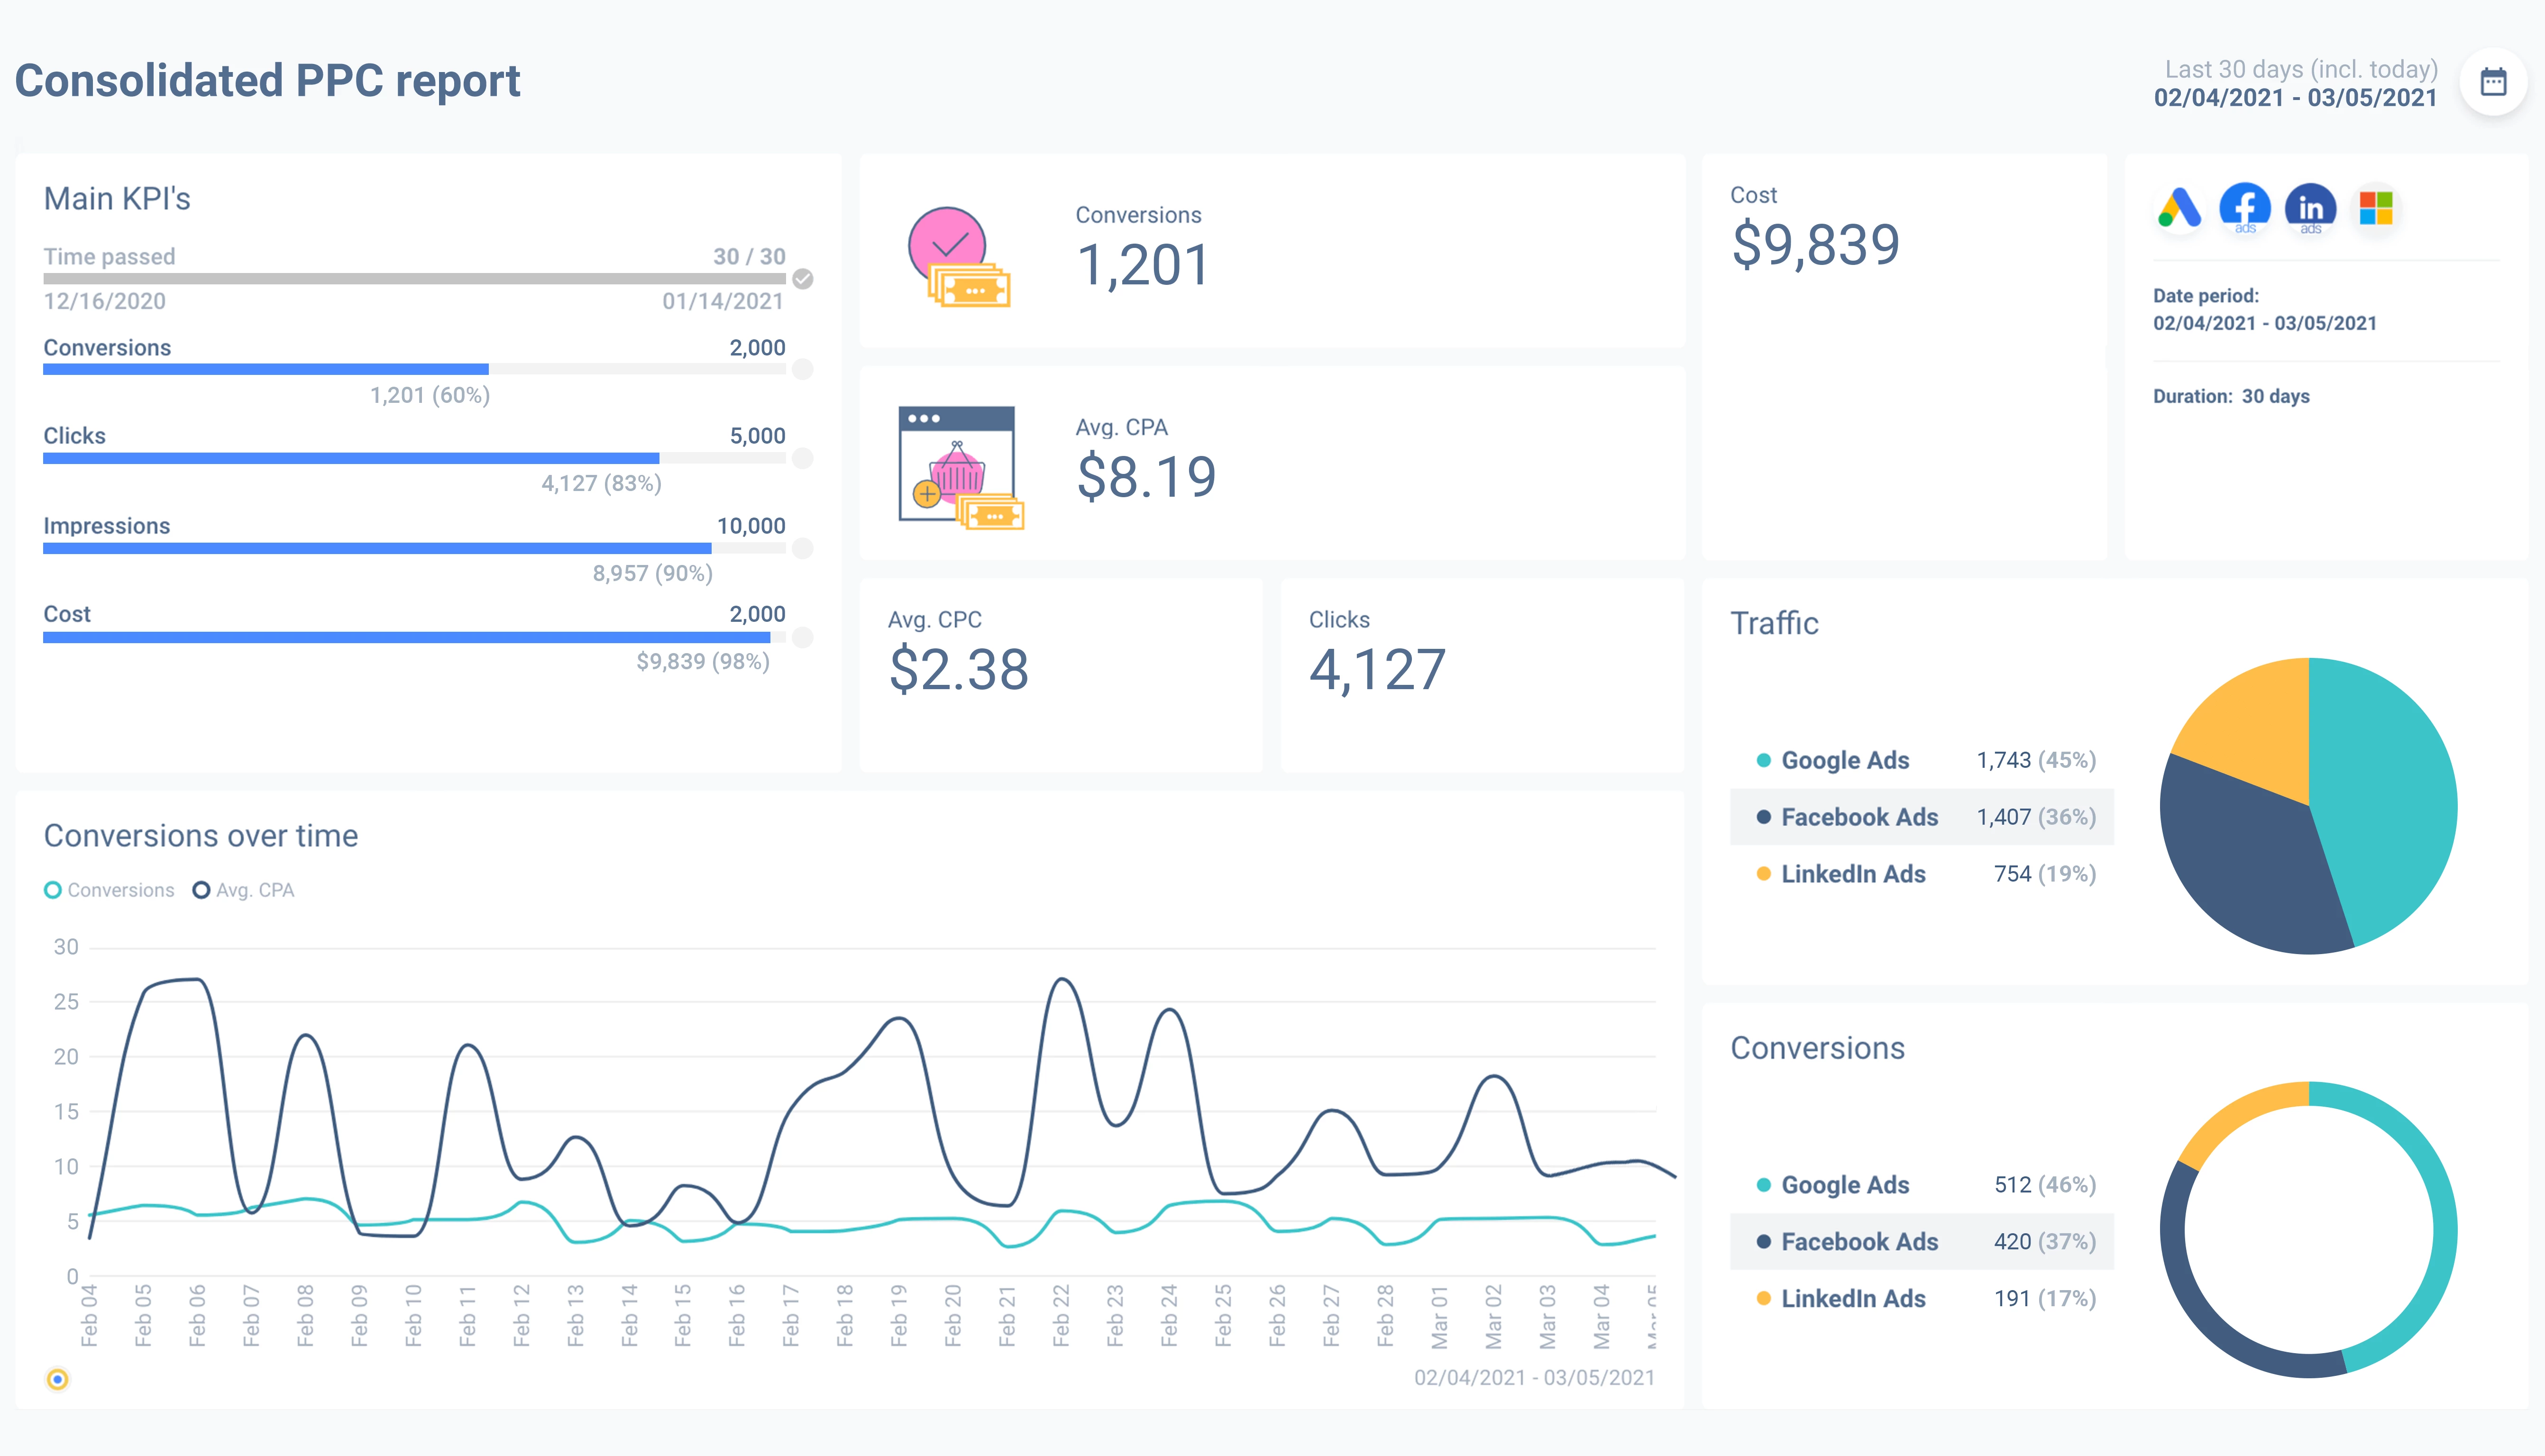Select Google Ads row in Conversions legend
This screenshot has width=2545, height=1456.
tap(1922, 1185)
